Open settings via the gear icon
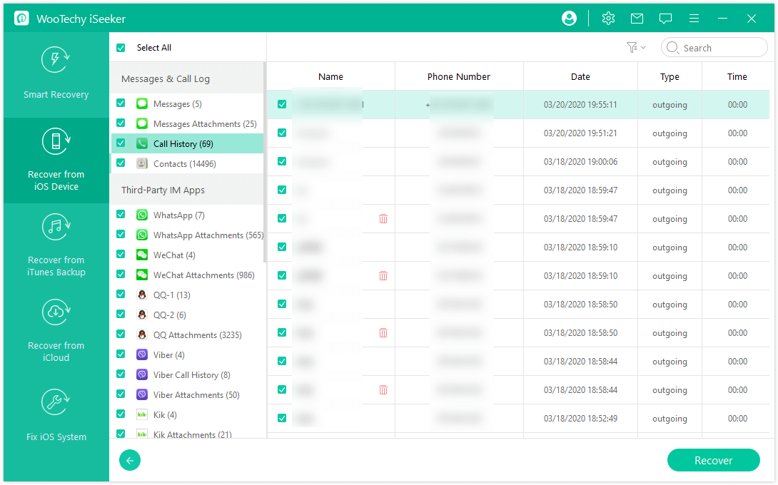Screen dimensions: 778x485 [608, 19]
